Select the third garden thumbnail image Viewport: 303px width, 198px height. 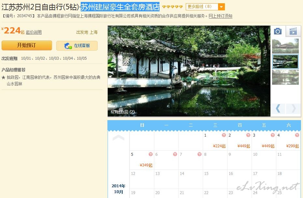[x=285, y=77]
